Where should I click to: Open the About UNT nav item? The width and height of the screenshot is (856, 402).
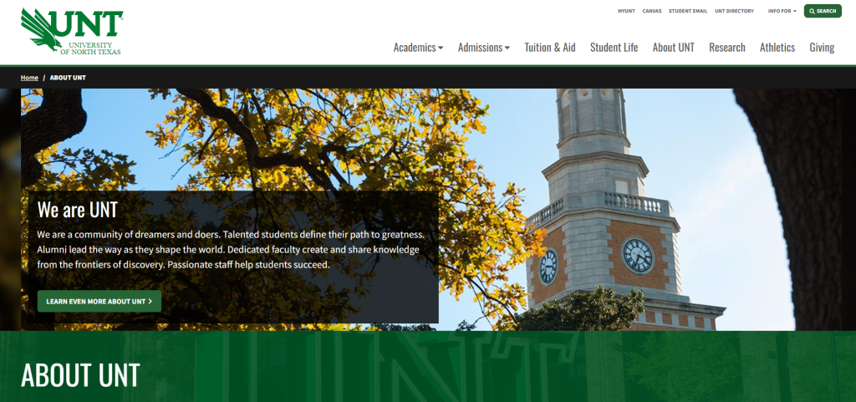(673, 48)
